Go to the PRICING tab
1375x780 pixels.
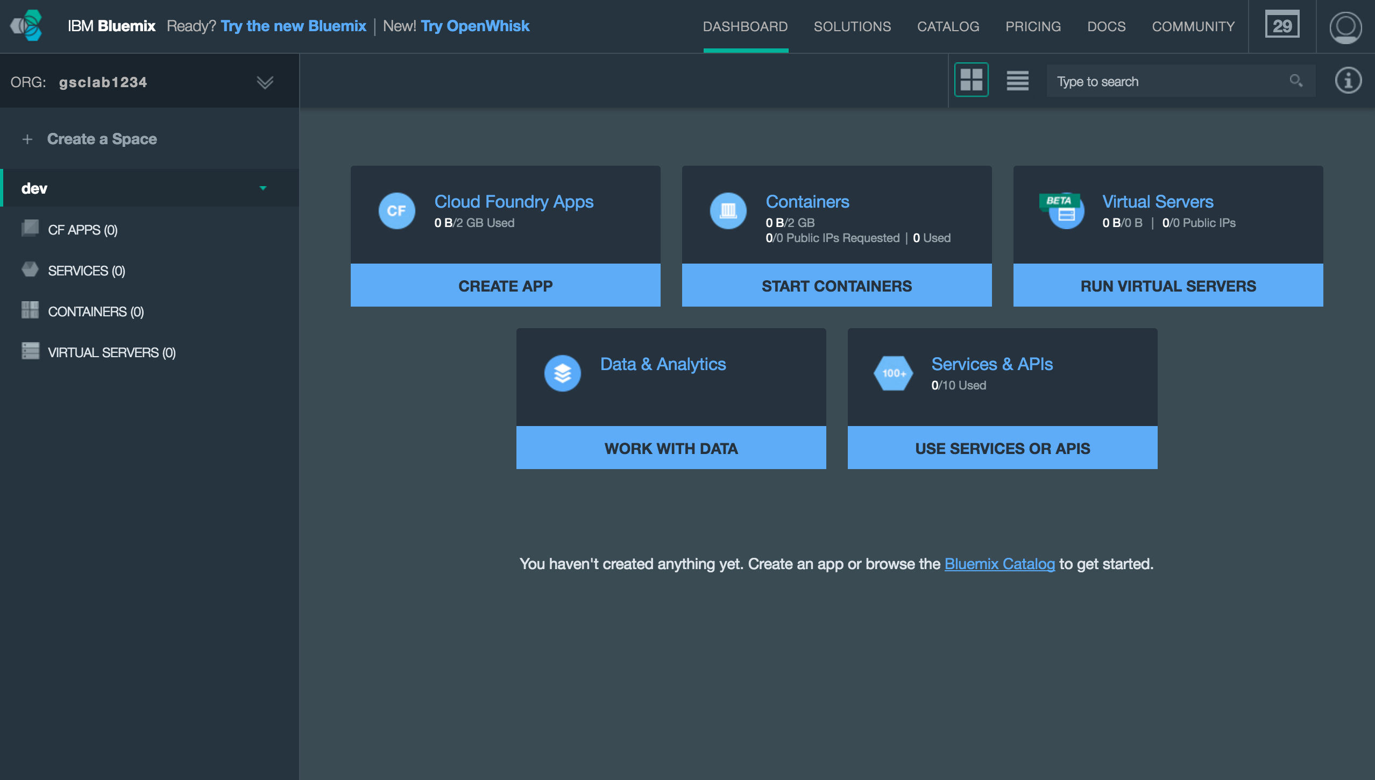click(1033, 26)
